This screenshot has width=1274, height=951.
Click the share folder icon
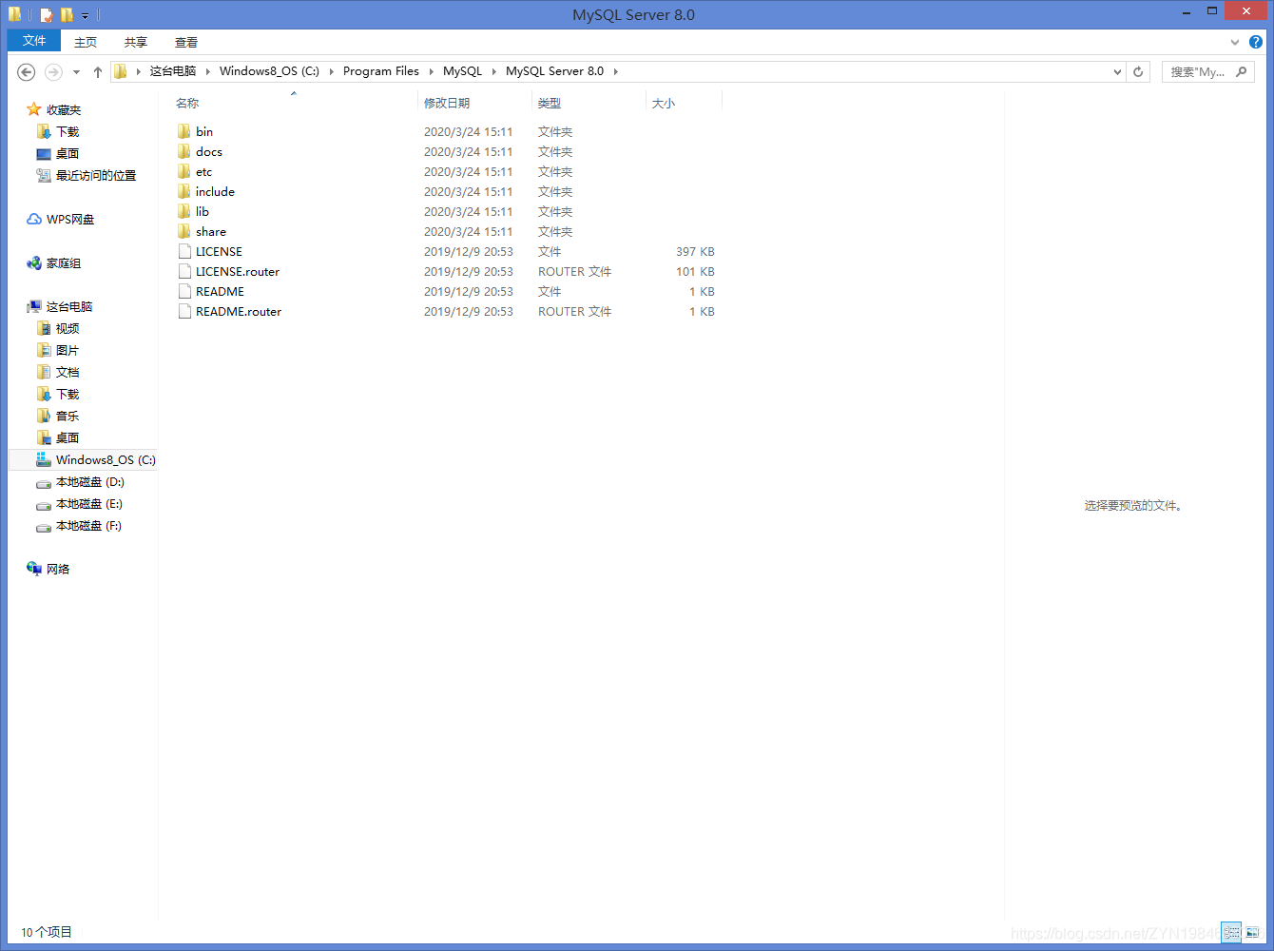pos(184,231)
